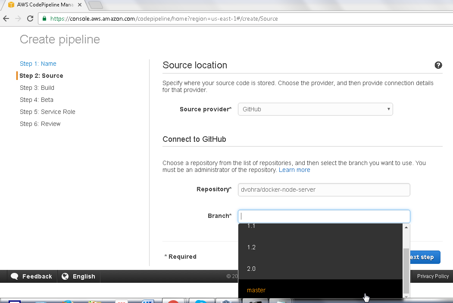Click the browser back arrow

6,19
